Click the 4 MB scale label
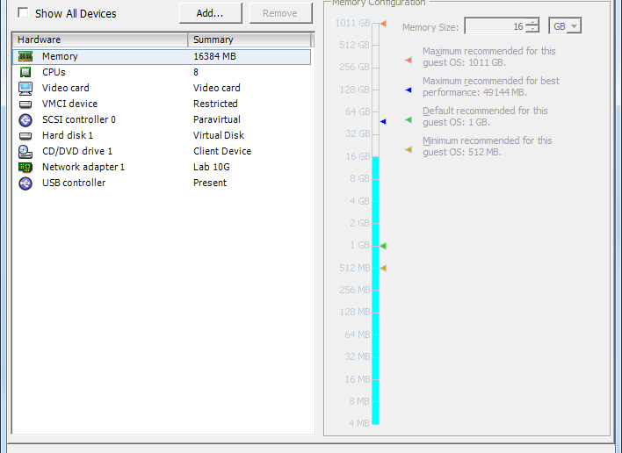The height and width of the screenshot is (453, 622). tap(359, 424)
